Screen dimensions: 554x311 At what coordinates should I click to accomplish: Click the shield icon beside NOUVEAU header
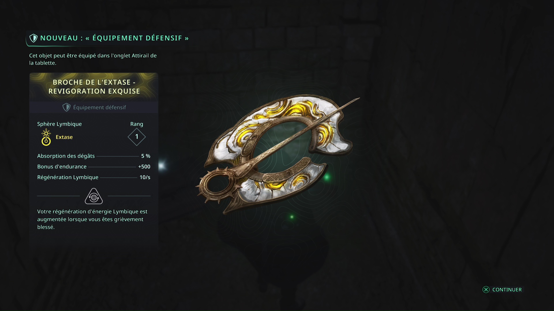pyautogui.click(x=34, y=38)
